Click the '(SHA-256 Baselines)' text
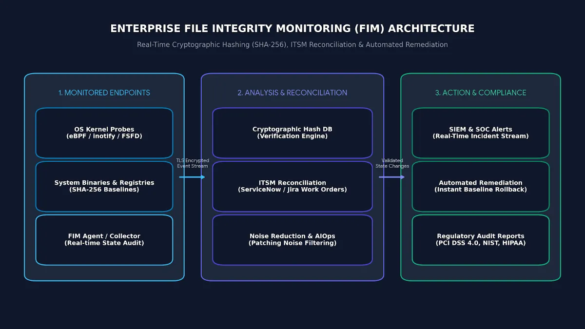585x329 pixels. [x=104, y=190]
